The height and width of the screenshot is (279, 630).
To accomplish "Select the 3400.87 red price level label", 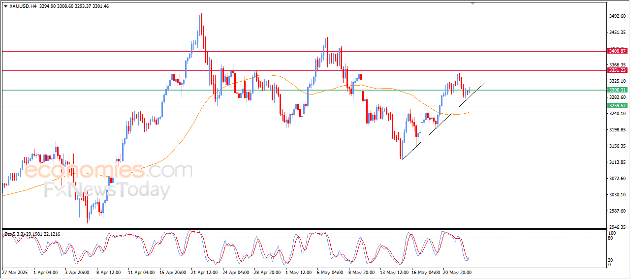I will pyautogui.click(x=617, y=51).
